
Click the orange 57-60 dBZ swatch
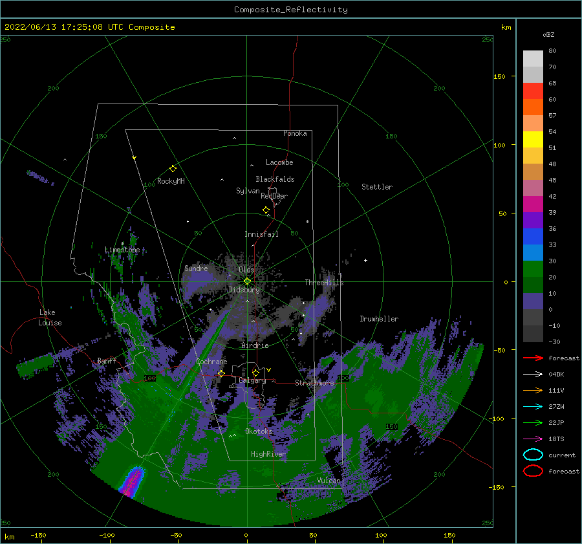coord(533,107)
